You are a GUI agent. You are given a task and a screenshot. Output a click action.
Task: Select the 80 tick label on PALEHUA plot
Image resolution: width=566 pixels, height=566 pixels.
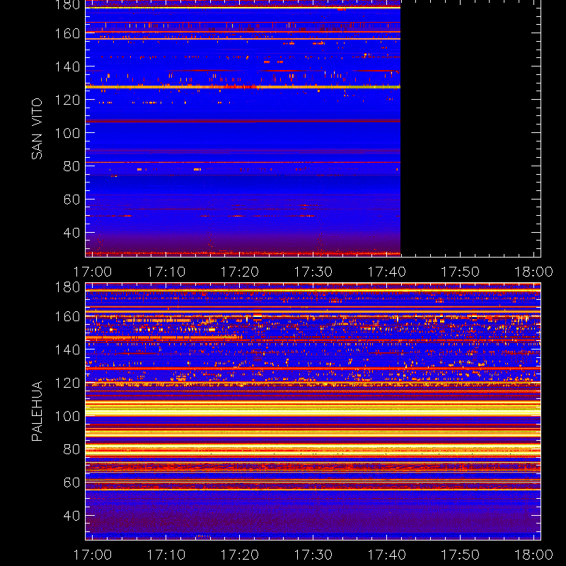click(71, 449)
